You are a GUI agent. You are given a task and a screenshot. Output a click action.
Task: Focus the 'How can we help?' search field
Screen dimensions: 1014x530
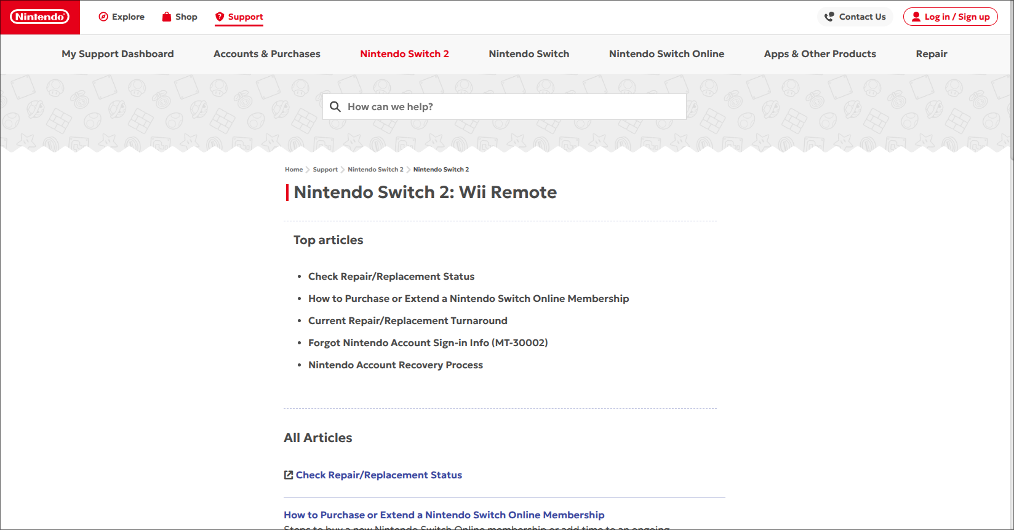[511, 107]
